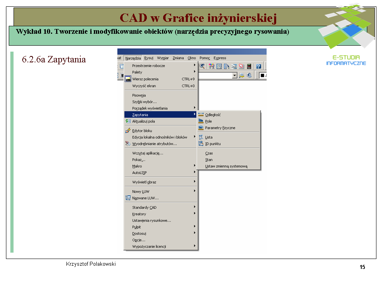This screenshot has height=286, width=382.
Task: Click the blue help question mark icon
Action: 258,66
